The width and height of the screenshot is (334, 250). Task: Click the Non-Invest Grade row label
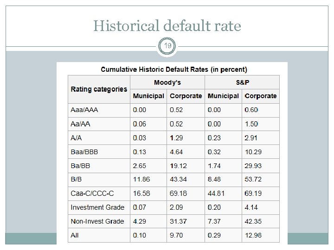point(97,221)
